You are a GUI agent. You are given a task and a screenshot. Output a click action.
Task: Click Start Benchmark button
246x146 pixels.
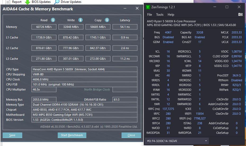(72, 135)
